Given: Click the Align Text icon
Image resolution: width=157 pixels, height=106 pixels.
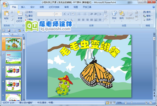Looking at the screenshot, I should [x=106, y=16].
